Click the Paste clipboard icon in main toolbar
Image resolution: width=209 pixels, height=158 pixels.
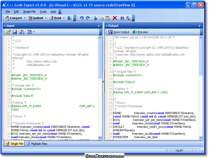(107, 18)
